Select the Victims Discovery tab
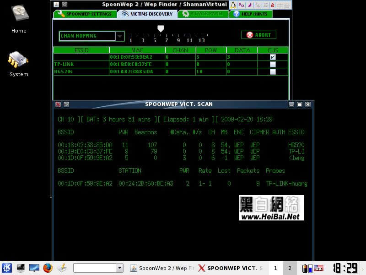The width and height of the screenshot is (366, 275). pos(147,14)
